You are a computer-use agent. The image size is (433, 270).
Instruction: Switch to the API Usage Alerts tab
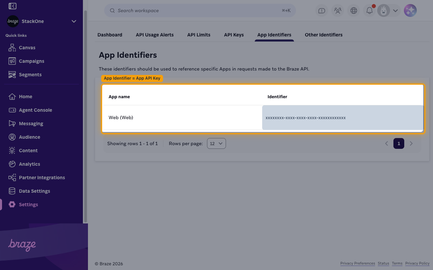[x=155, y=35]
